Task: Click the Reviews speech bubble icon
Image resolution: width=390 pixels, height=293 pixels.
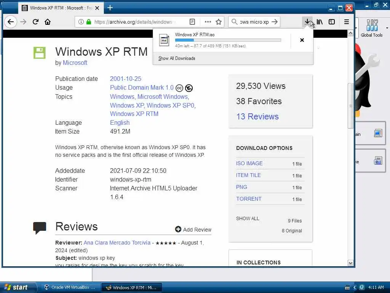Action: pos(40,228)
